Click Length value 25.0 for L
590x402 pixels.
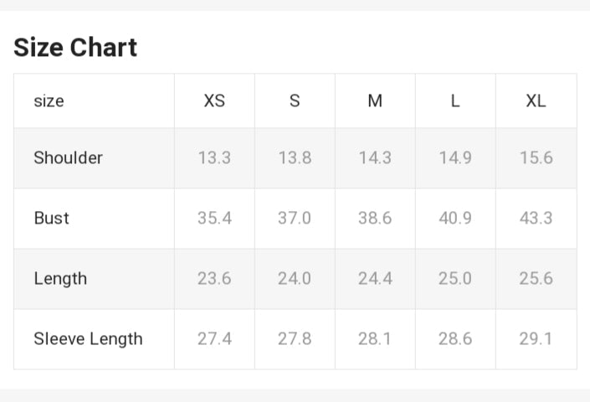[455, 278]
